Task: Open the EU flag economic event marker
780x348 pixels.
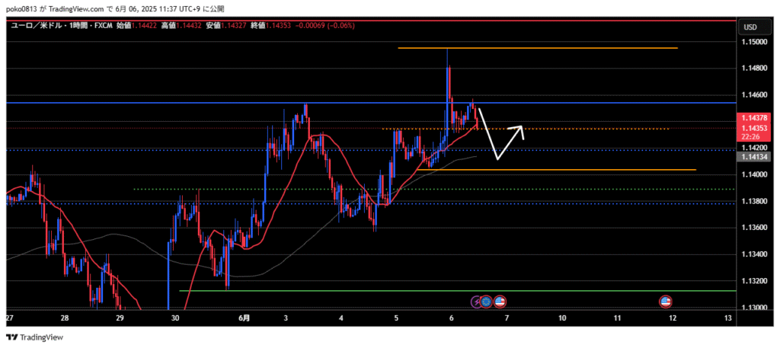Action: pyautogui.click(x=488, y=302)
